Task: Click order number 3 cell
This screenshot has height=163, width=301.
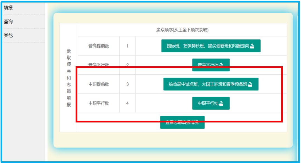Action: click(127, 84)
